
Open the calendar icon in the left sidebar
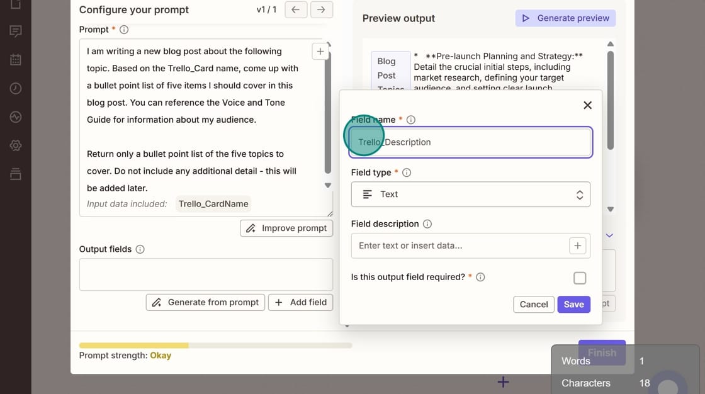(16, 59)
